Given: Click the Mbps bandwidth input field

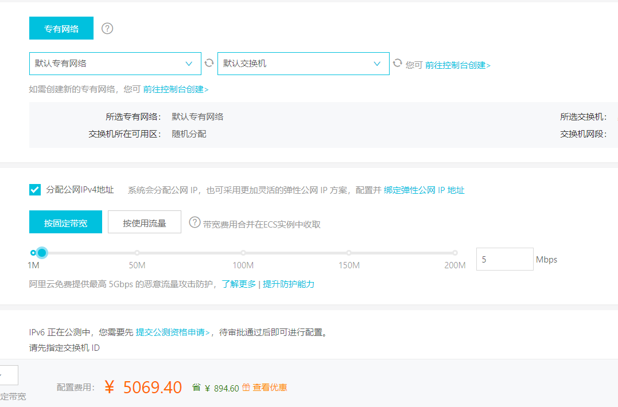Looking at the screenshot, I should [x=504, y=259].
